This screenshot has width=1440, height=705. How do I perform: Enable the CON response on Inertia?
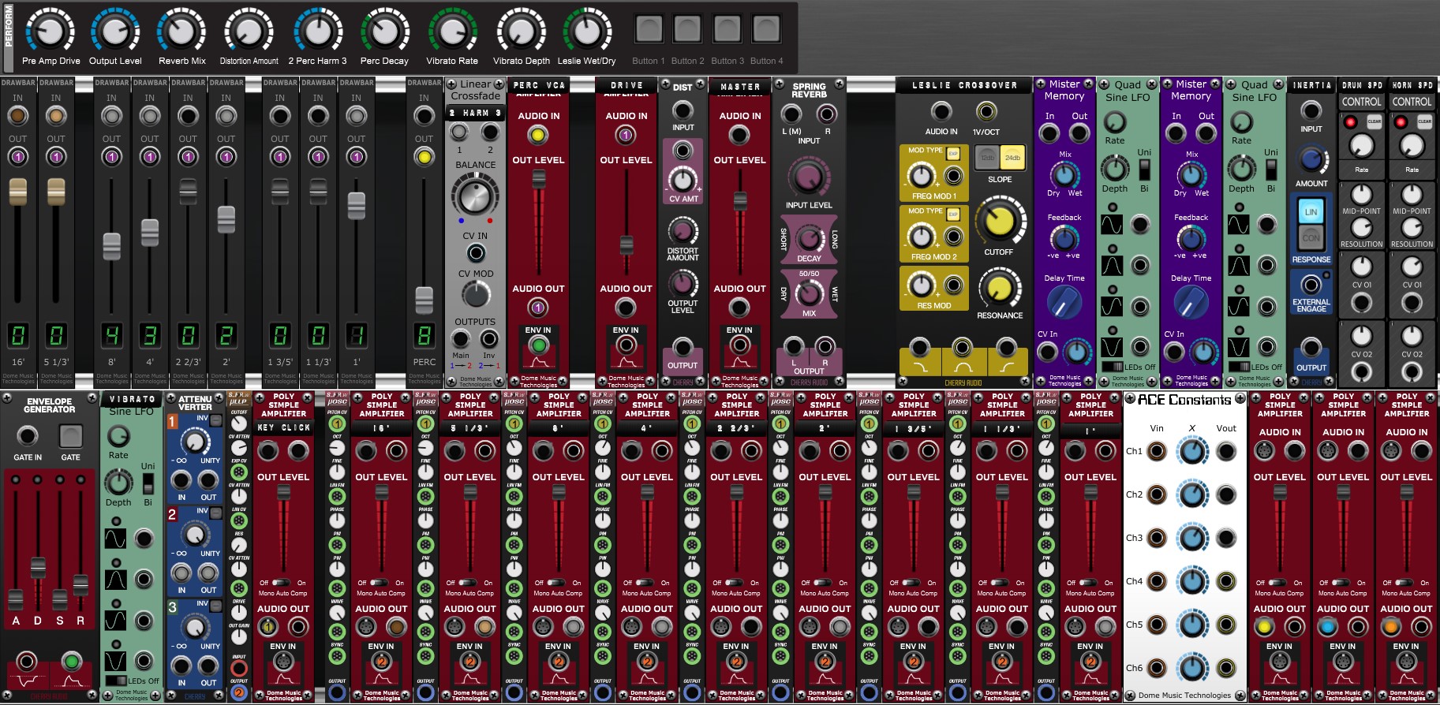point(1311,237)
